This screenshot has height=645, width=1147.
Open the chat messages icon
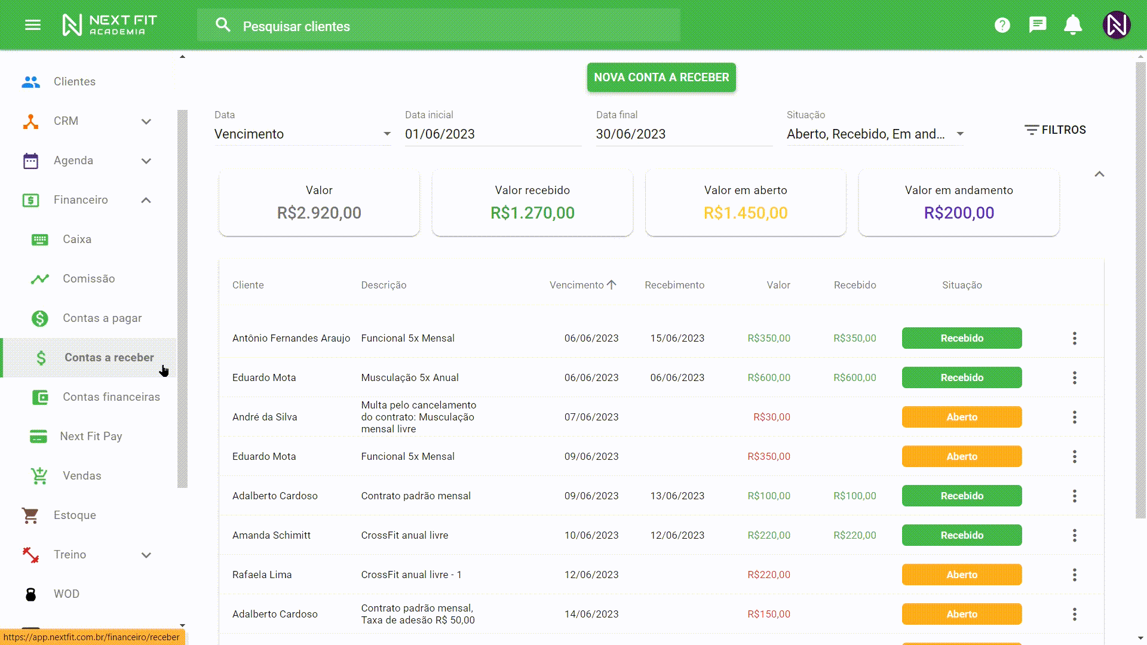point(1038,25)
